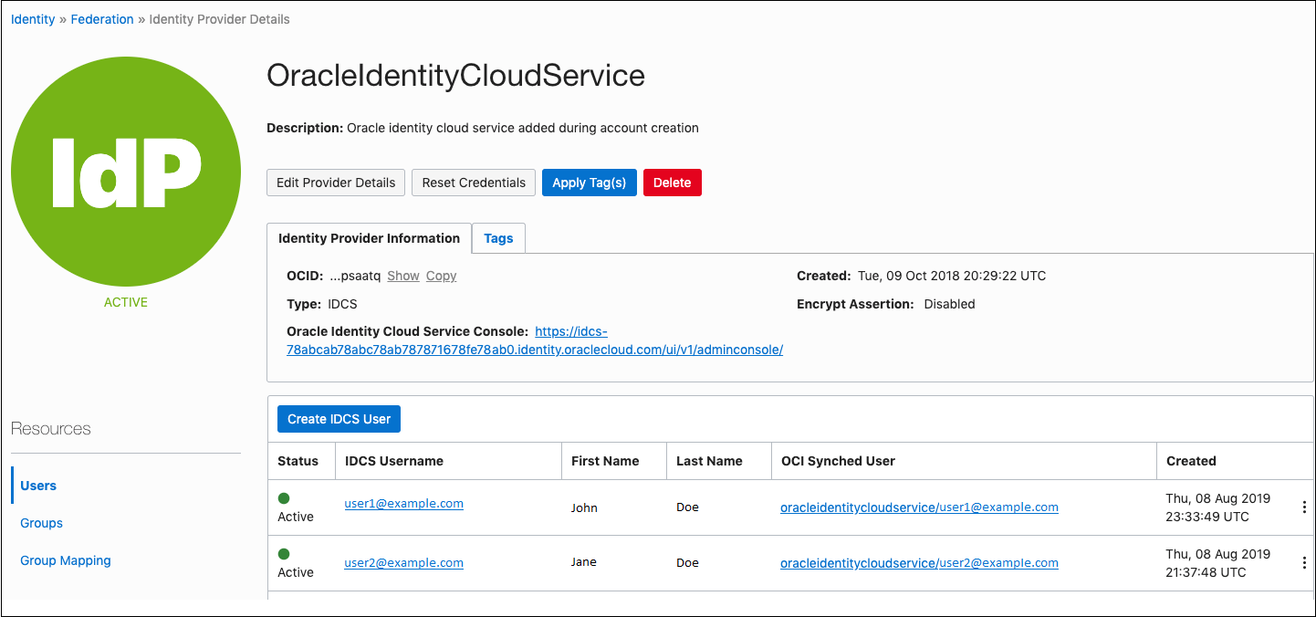This screenshot has height=617, width=1316.
Task: Click Edit Provider Details
Action: (335, 182)
